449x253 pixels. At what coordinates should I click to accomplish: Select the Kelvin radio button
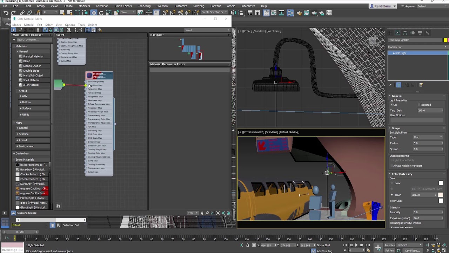(x=392, y=195)
